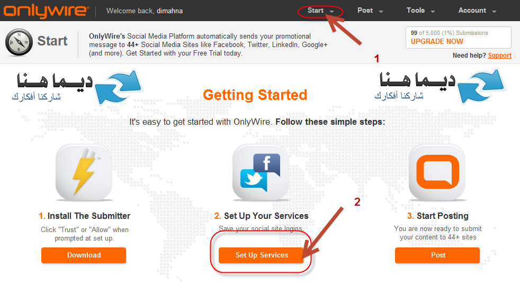Open the Tools dropdown menu
Image resolution: width=520 pixels, height=286 pixels.
pyautogui.click(x=420, y=11)
